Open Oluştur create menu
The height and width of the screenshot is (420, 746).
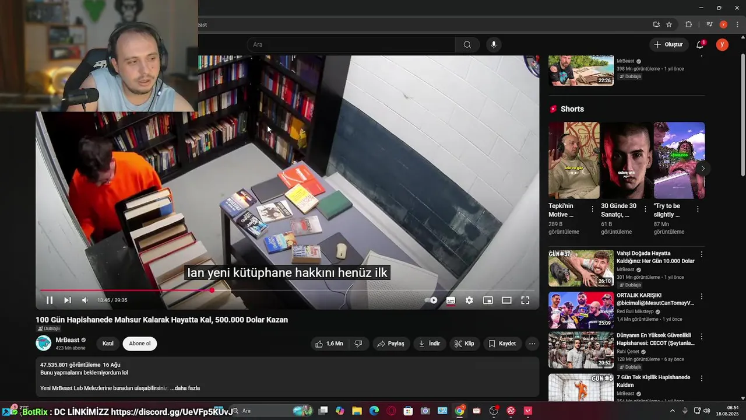coord(668,44)
